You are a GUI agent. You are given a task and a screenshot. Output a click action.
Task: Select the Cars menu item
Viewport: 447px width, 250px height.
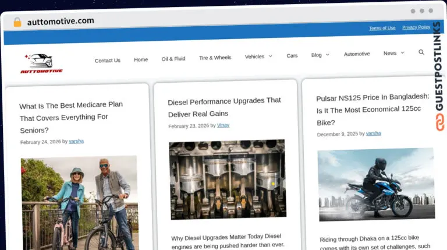click(292, 55)
